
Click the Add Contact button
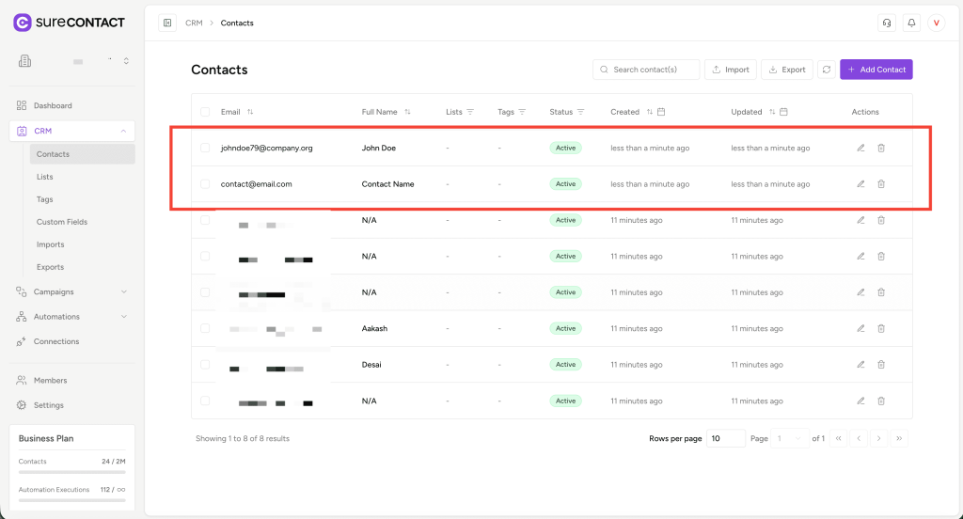[x=876, y=70]
